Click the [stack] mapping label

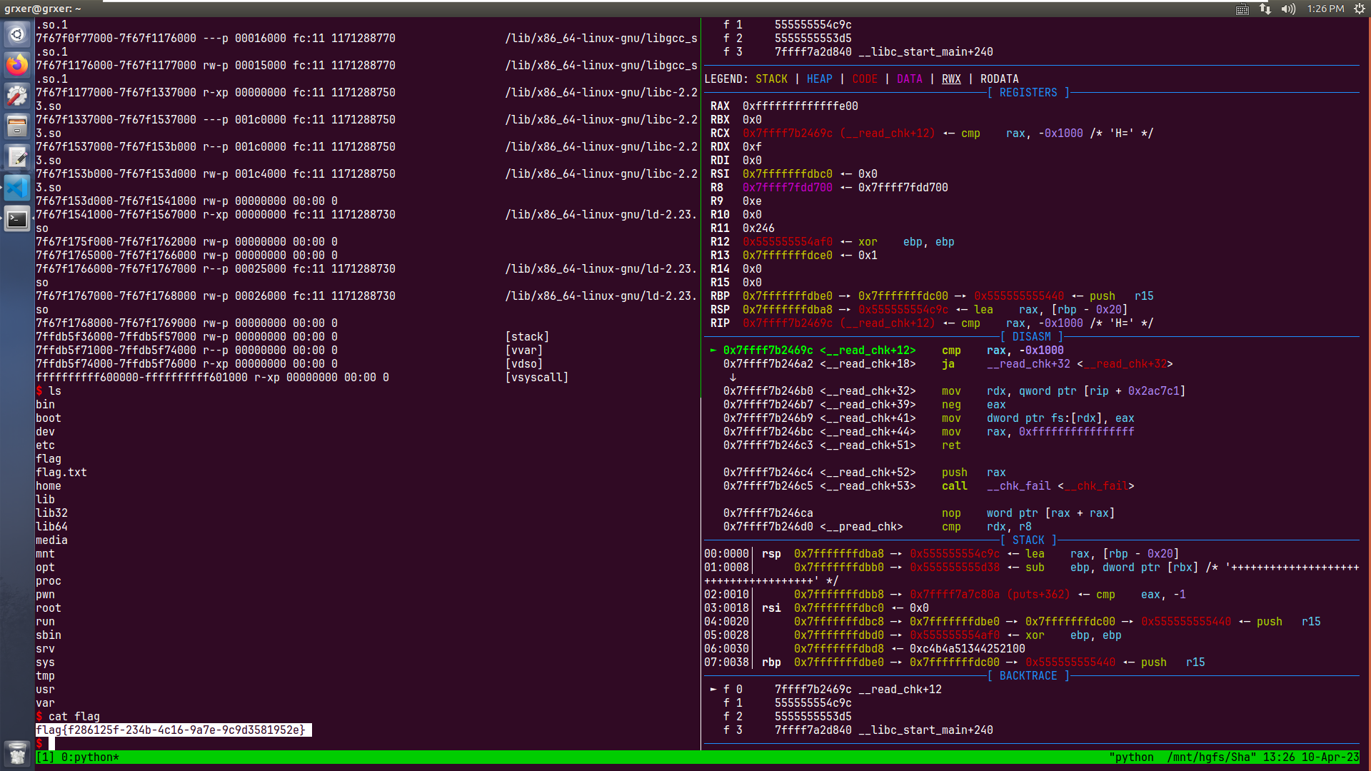pyautogui.click(x=527, y=337)
